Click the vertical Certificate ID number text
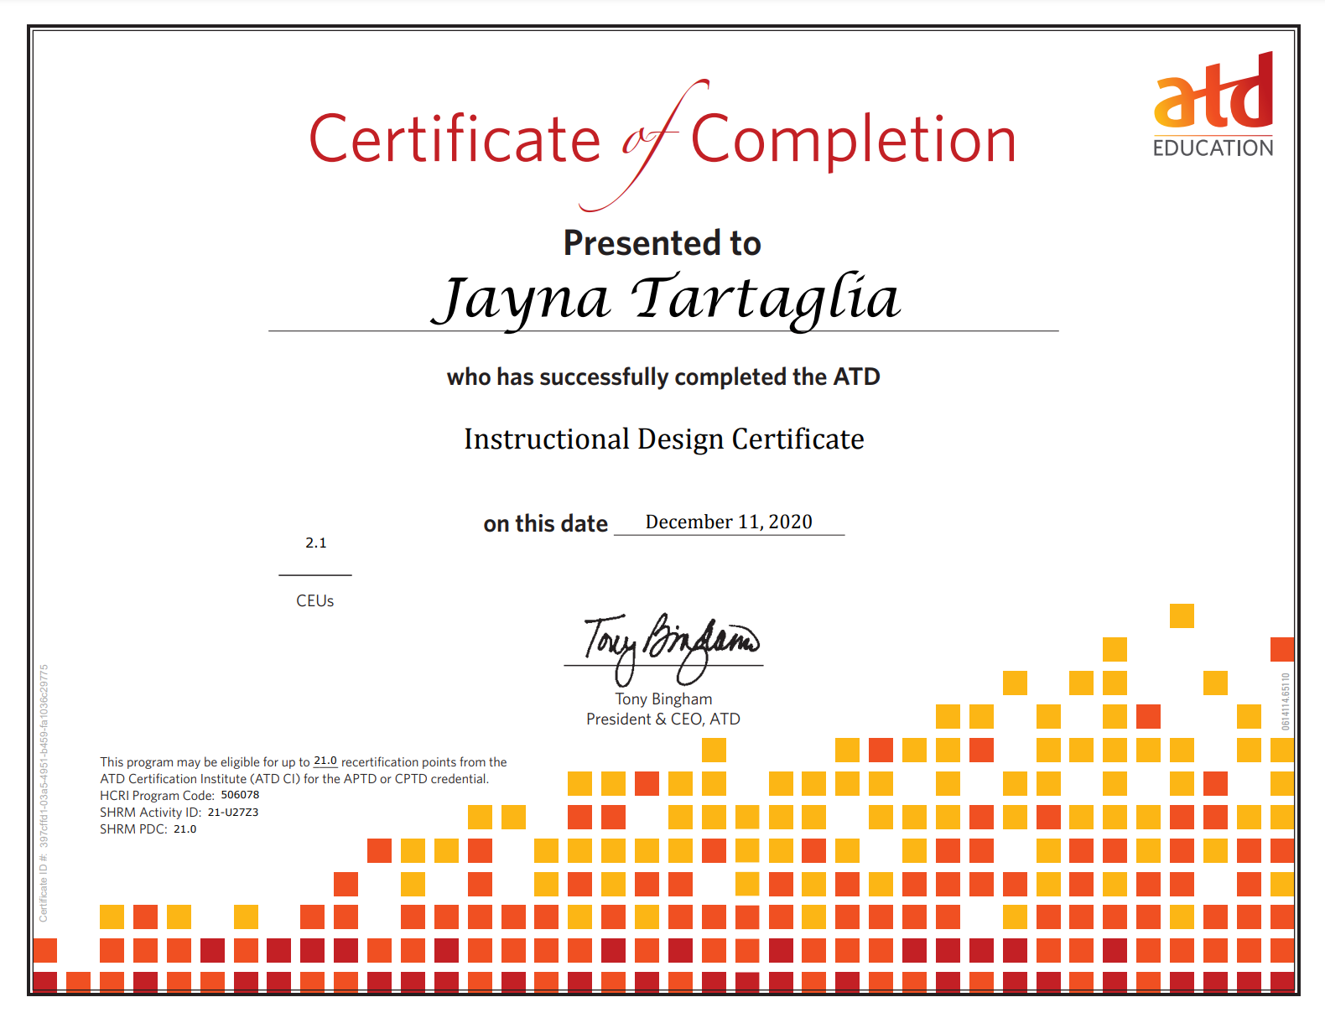 point(44,793)
